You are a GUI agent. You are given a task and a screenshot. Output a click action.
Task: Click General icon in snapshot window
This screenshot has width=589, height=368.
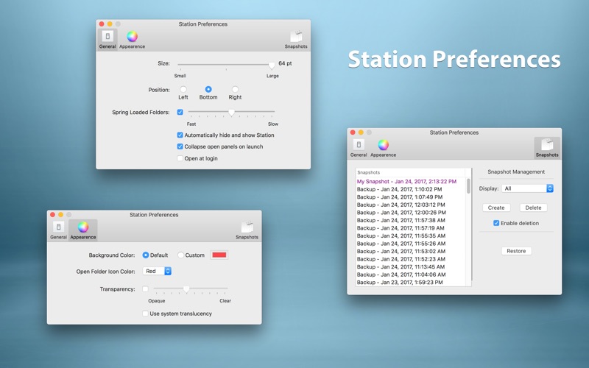(359, 146)
